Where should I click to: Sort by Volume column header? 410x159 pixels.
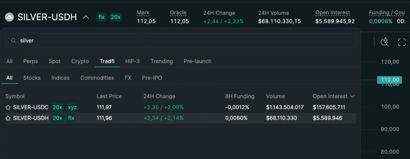pyautogui.click(x=275, y=96)
